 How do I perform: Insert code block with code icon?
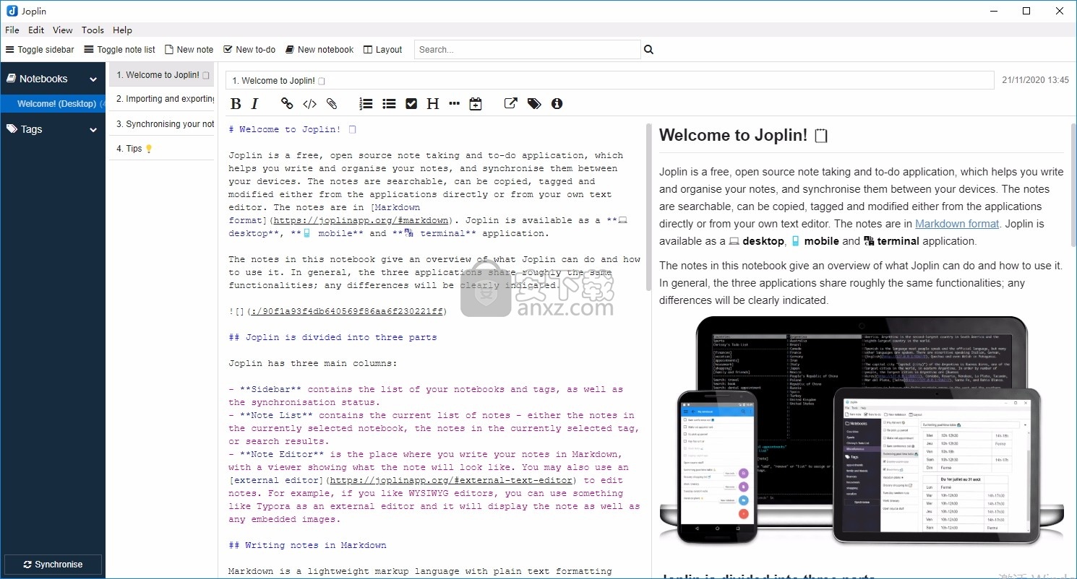point(309,104)
